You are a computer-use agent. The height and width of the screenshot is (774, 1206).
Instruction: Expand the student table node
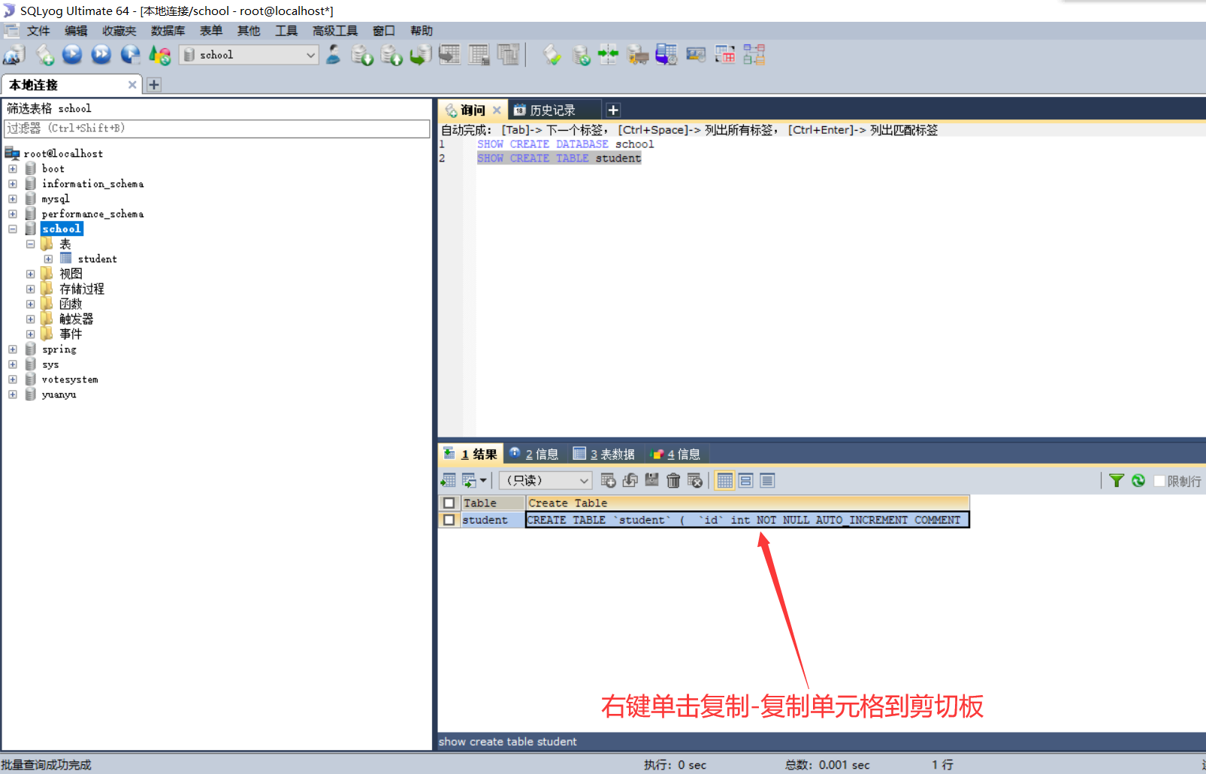coord(49,259)
